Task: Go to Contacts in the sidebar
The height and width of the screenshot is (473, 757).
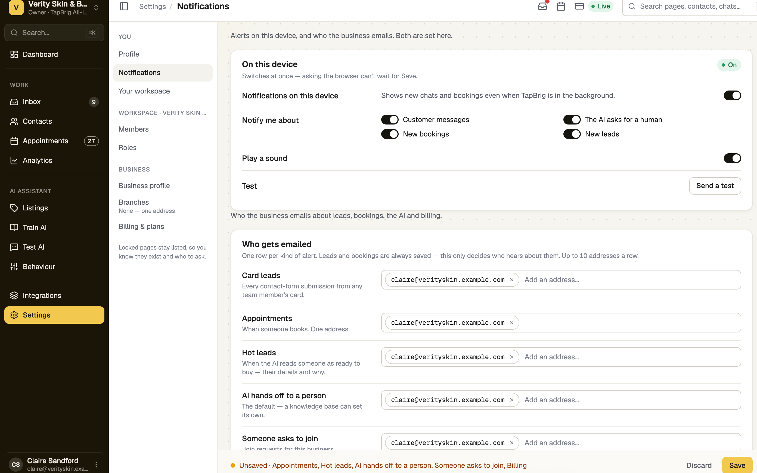Action: tap(54, 122)
